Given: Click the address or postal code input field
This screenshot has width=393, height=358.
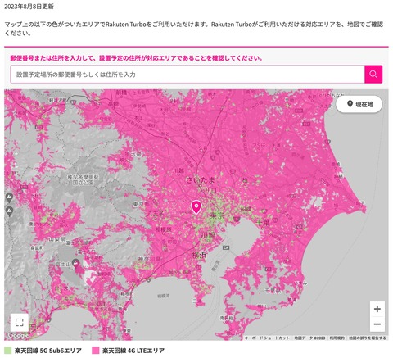Looking at the screenshot, I should coord(187,75).
